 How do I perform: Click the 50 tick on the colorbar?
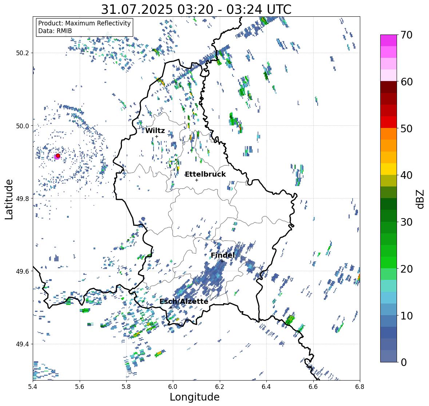click(406, 128)
